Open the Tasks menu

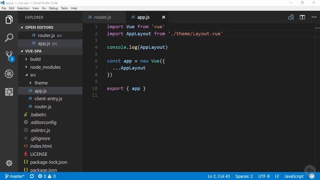pyautogui.click(x=64, y=8)
